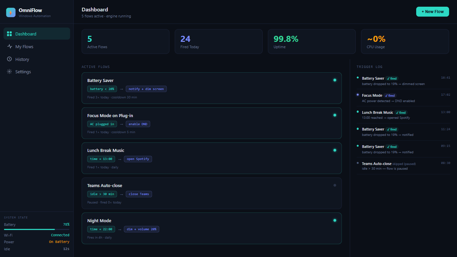Select the Lunch Break Music log entry
Viewport: 457px width, 257px height.
[403, 115]
